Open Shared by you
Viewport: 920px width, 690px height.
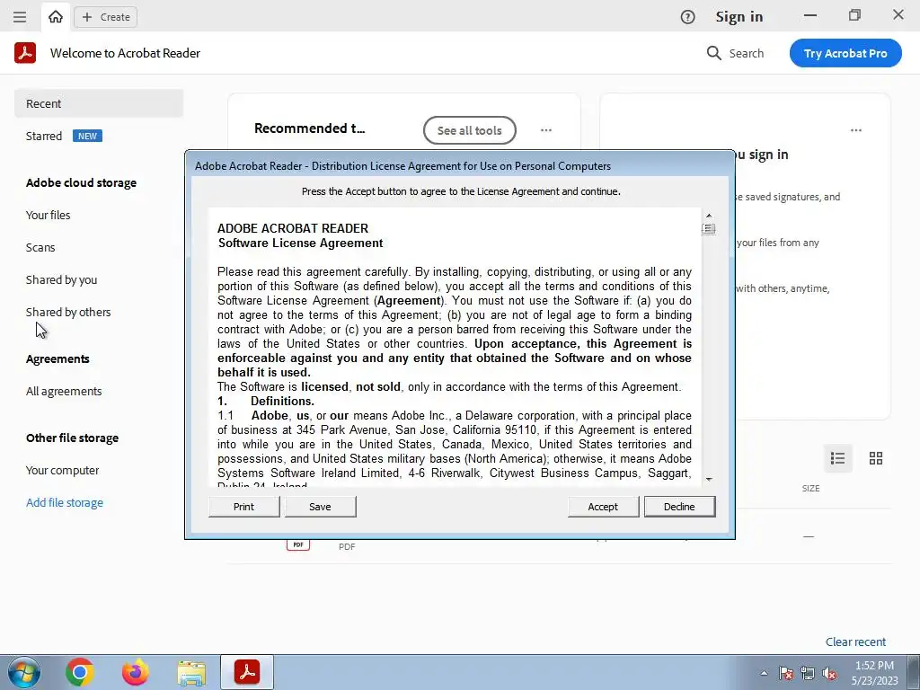[62, 280]
